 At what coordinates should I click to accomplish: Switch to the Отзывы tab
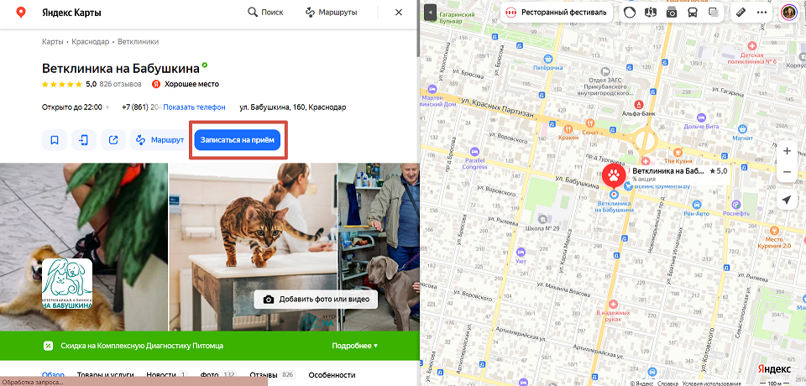tap(263, 375)
